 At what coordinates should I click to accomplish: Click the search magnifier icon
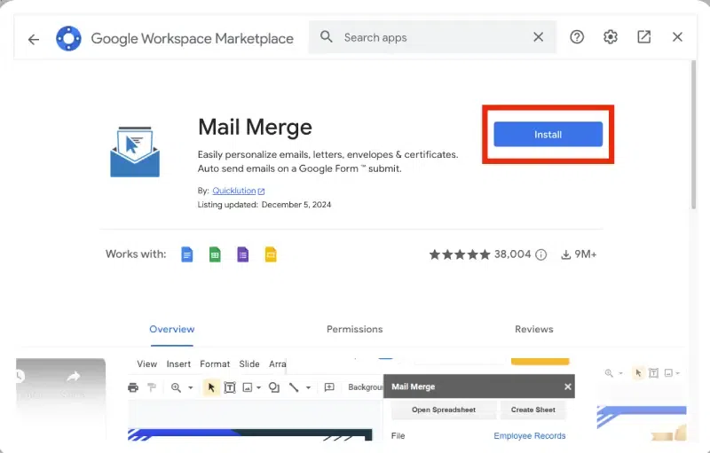pyautogui.click(x=326, y=36)
